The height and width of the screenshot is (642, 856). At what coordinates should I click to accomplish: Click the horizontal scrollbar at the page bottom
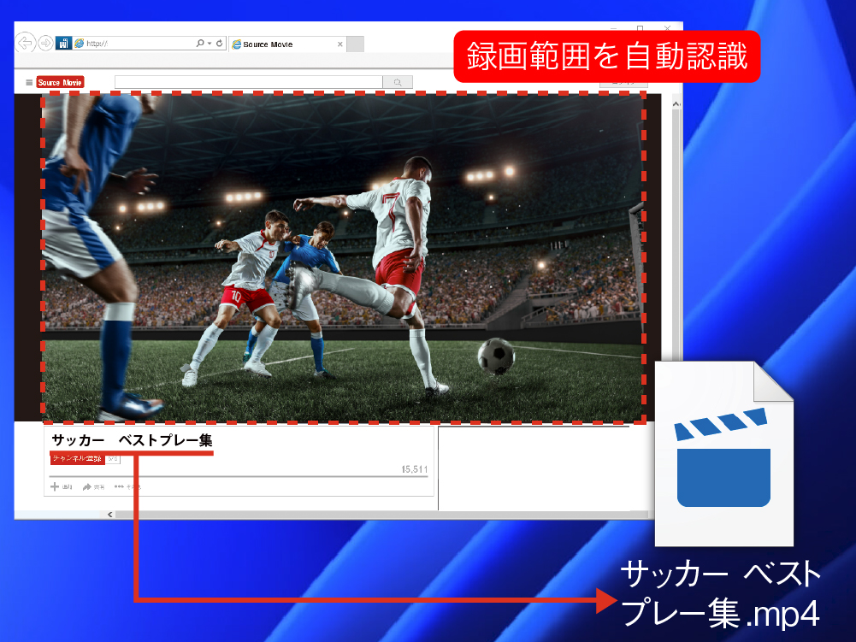(342, 514)
